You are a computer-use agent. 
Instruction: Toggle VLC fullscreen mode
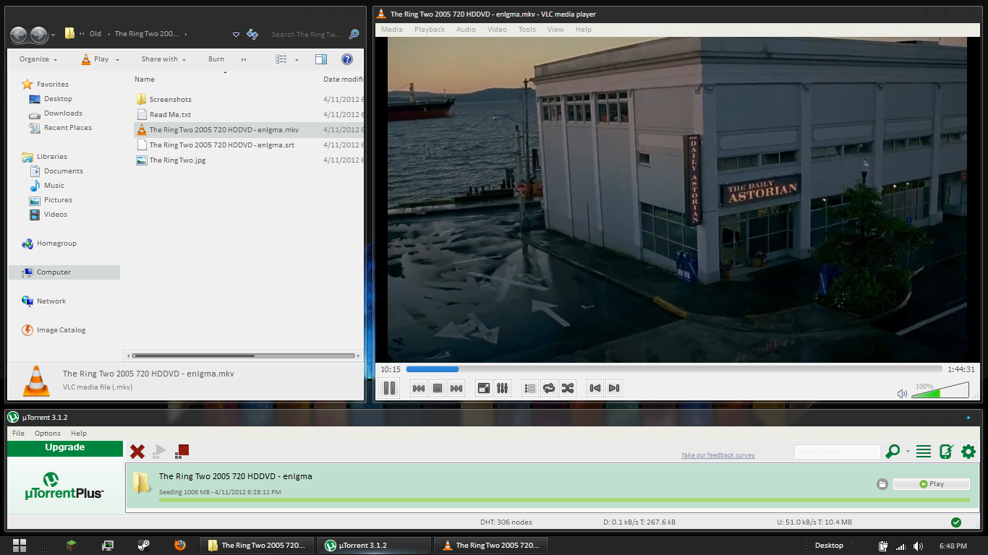click(483, 388)
